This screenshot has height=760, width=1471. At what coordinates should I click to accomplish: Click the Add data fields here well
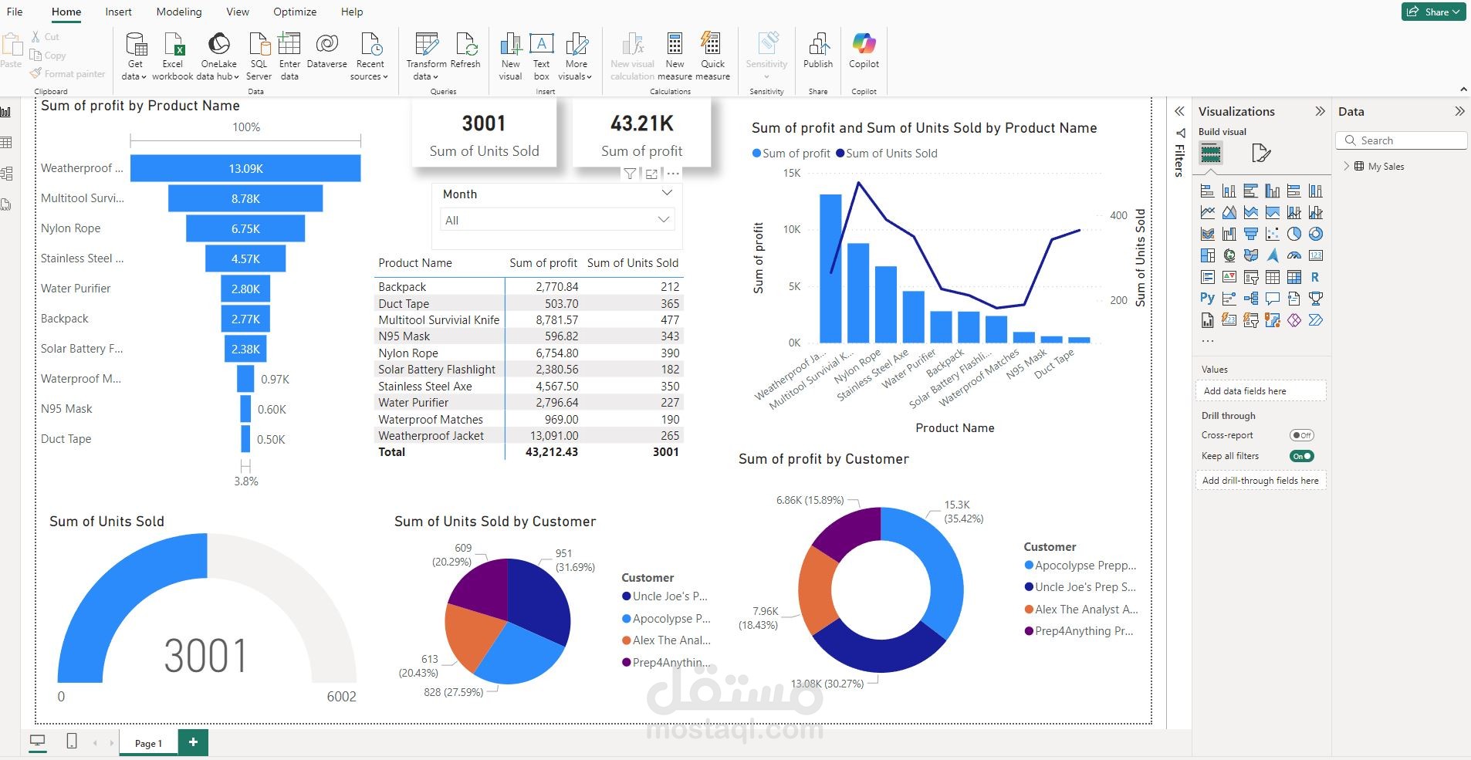tap(1261, 390)
